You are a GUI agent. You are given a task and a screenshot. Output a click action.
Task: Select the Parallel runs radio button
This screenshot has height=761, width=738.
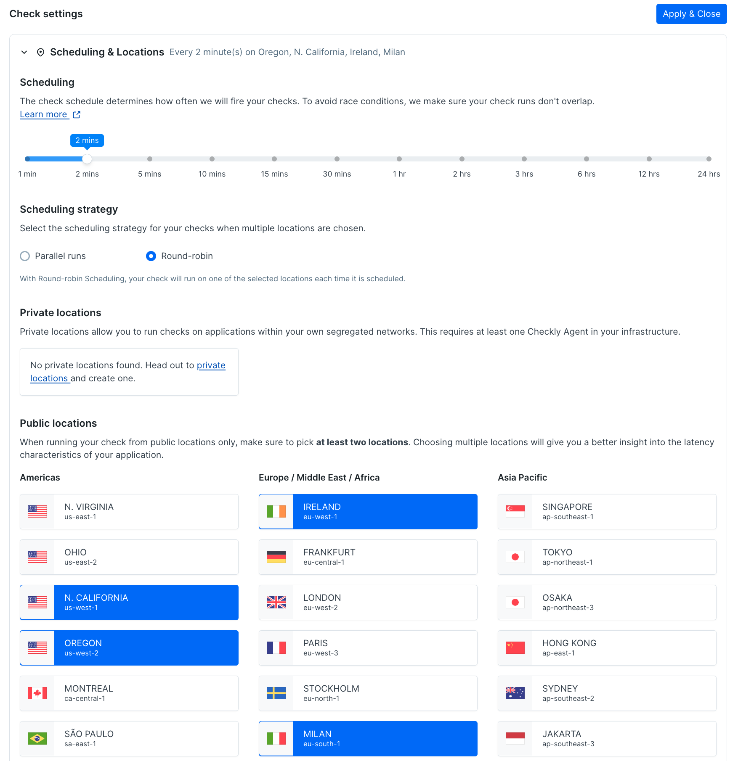(x=25, y=256)
